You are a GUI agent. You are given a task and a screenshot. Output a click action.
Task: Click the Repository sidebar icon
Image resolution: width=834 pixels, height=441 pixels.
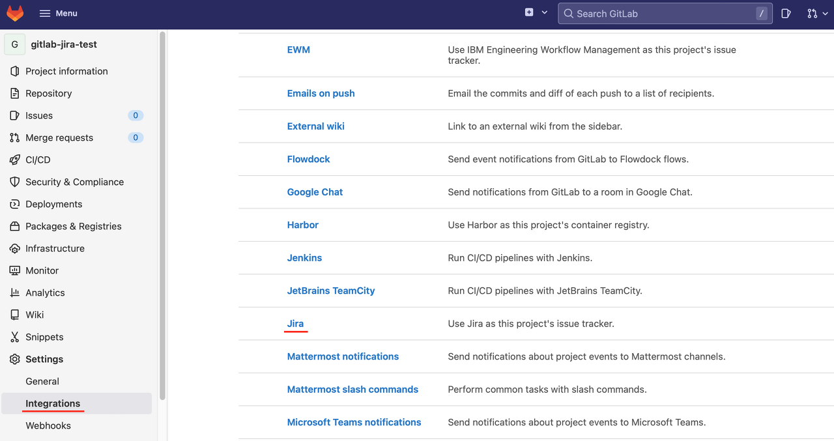[x=15, y=93]
